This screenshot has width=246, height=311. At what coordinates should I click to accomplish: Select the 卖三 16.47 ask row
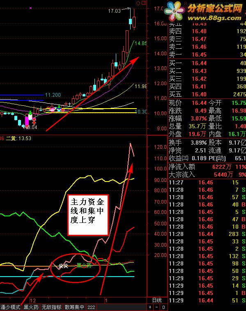207,39
